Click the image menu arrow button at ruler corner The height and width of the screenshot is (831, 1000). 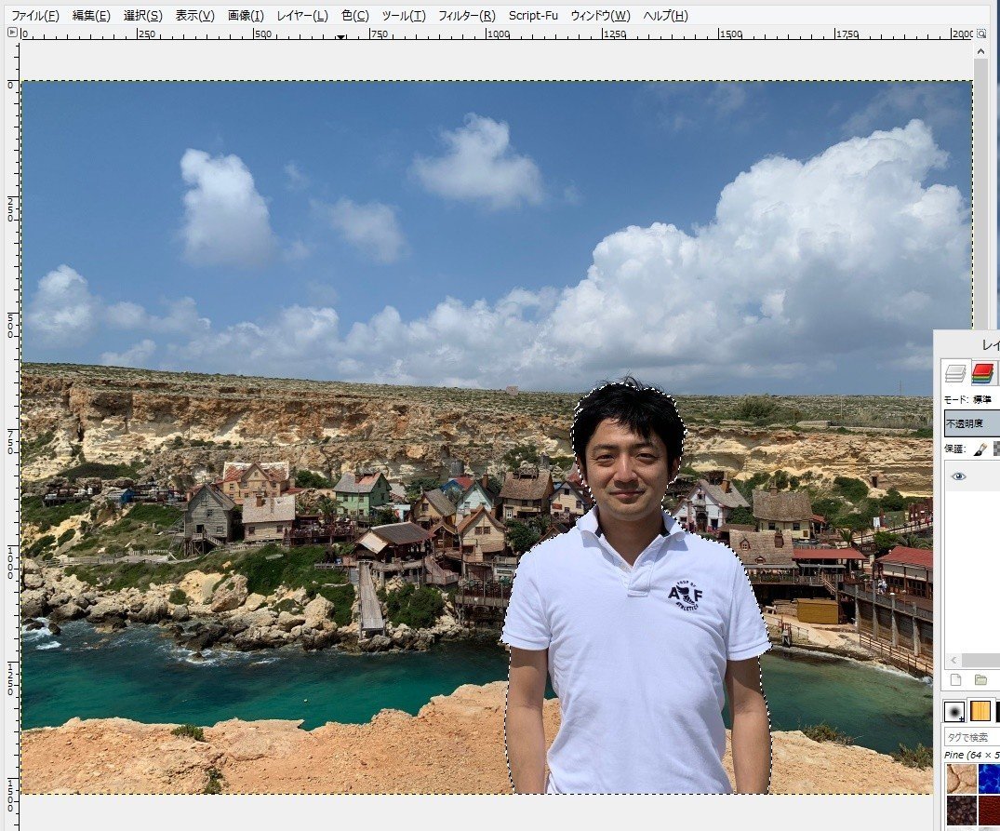[12, 32]
